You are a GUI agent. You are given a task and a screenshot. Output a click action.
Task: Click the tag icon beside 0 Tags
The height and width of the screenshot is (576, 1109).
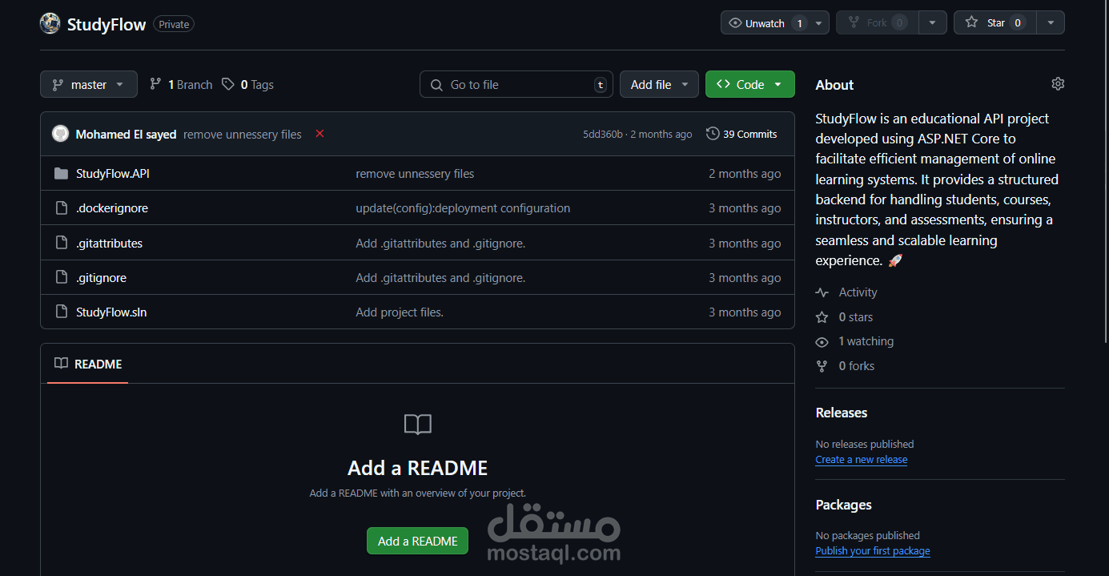point(228,84)
